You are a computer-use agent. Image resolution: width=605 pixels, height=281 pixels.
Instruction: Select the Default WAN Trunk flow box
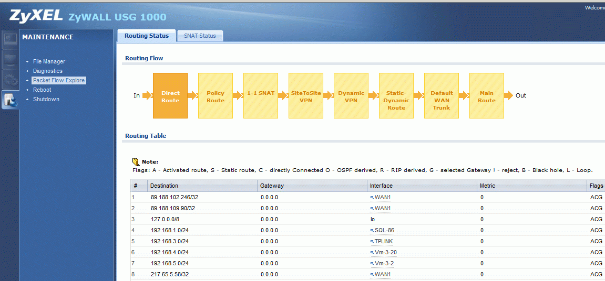pyautogui.click(x=442, y=95)
